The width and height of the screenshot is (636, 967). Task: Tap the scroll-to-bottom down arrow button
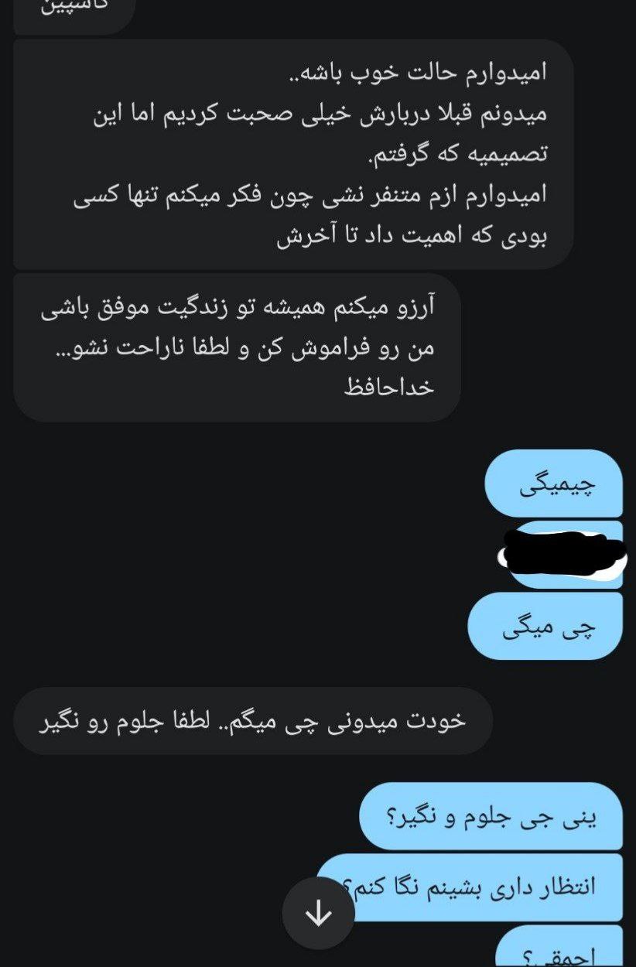(x=318, y=914)
